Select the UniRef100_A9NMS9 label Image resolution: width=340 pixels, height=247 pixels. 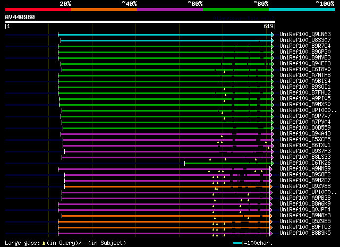(305, 169)
